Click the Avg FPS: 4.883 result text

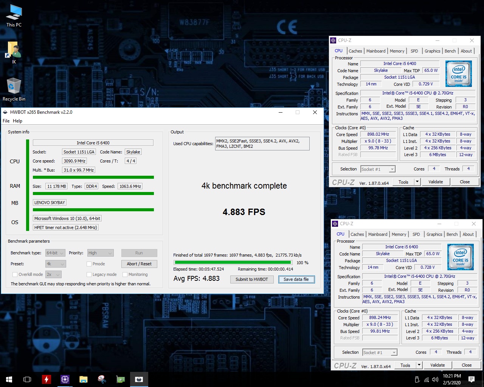[196, 279]
